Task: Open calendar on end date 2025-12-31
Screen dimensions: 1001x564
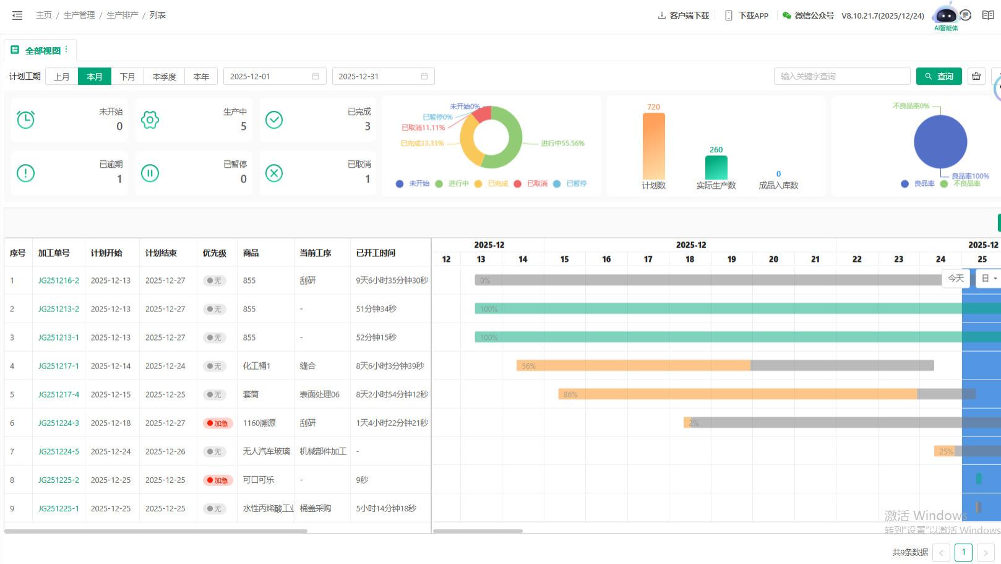Action: pos(424,77)
